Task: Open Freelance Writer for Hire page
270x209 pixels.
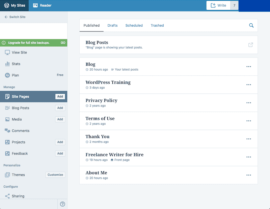Action: 114,155
